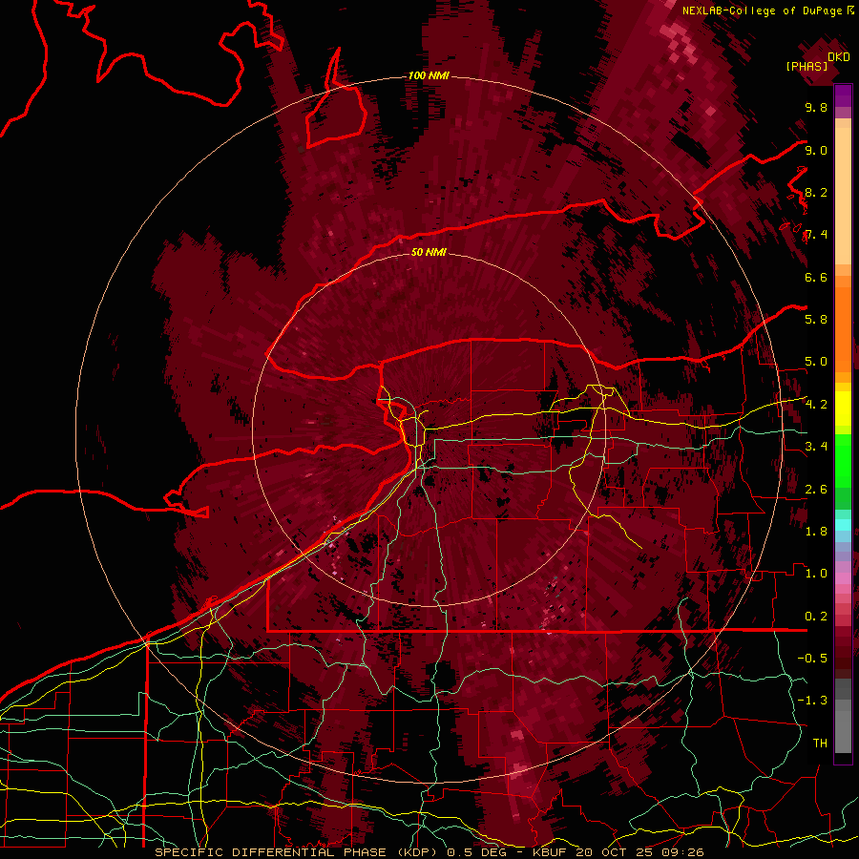Select the 1.8 scale value

click(x=816, y=532)
